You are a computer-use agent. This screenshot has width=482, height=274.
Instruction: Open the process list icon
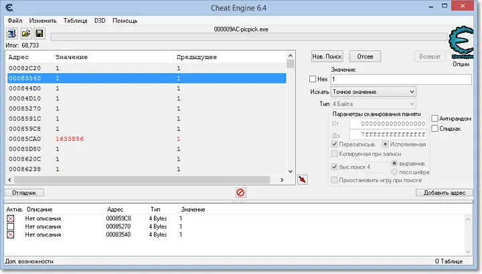coord(11,33)
